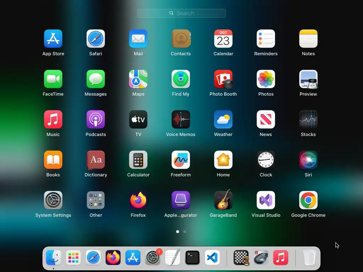Launch Firefox from the Launchpad grid
The image size is (363, 272).
(138, 200)
